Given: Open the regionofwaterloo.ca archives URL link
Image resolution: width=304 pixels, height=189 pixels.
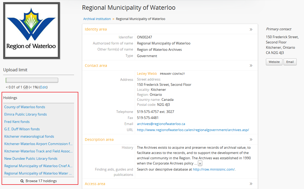Looking at the screenshot, I should click(x=193, y=130).
